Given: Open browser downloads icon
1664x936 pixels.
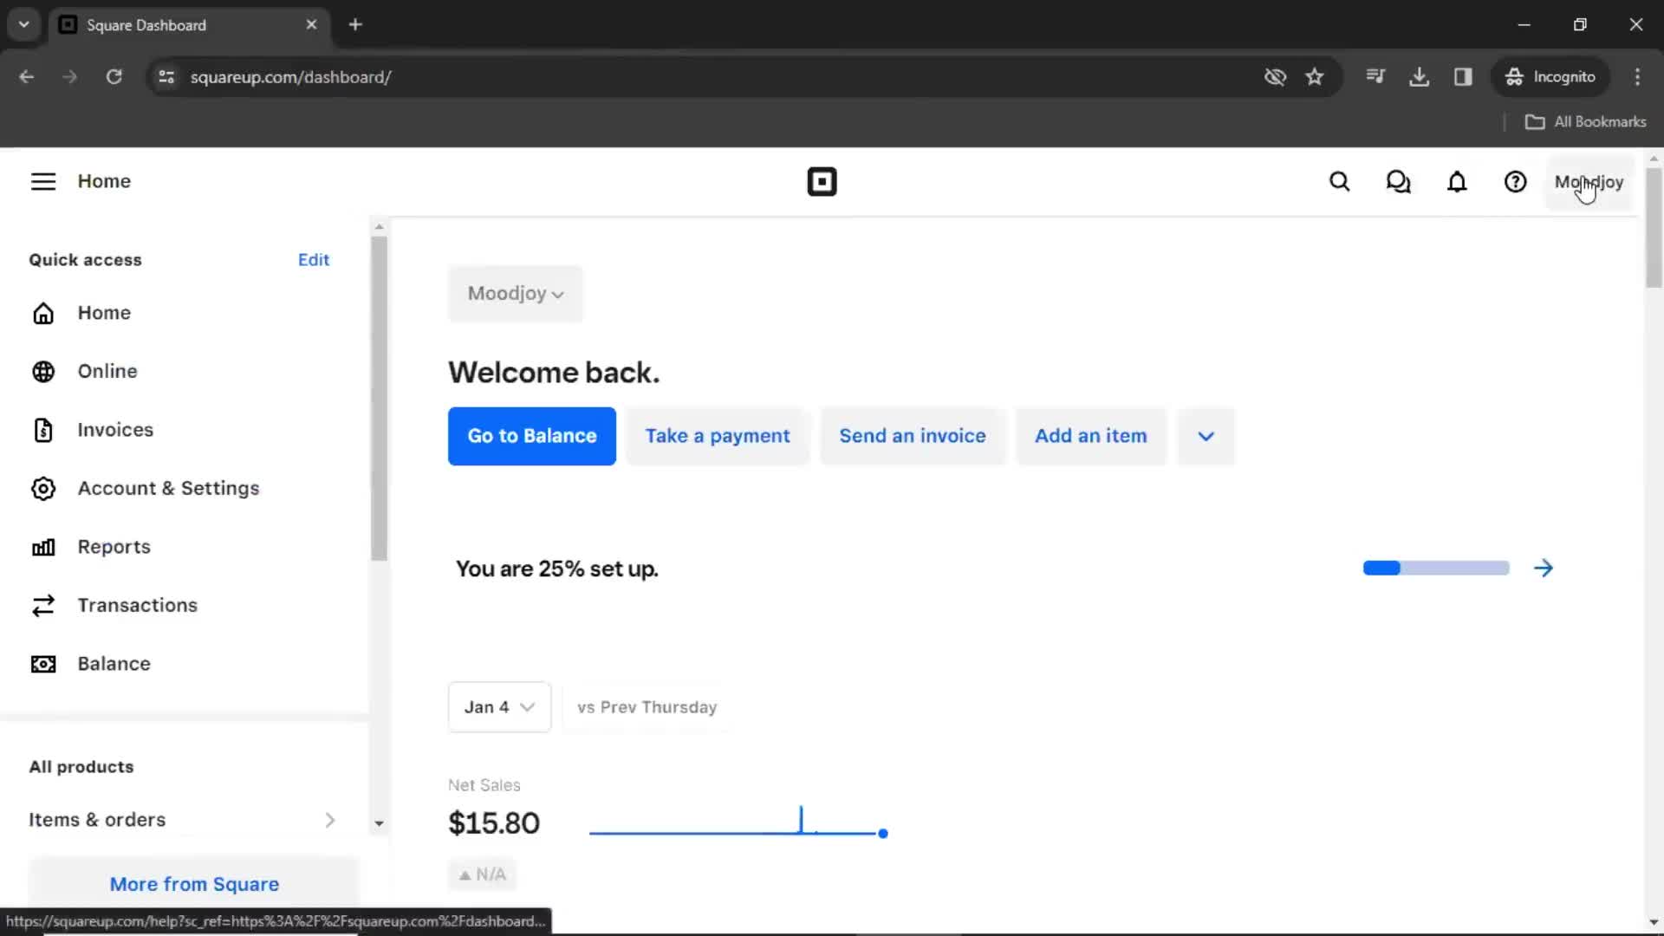Looking at the screenshot, I should (1419, 76).
